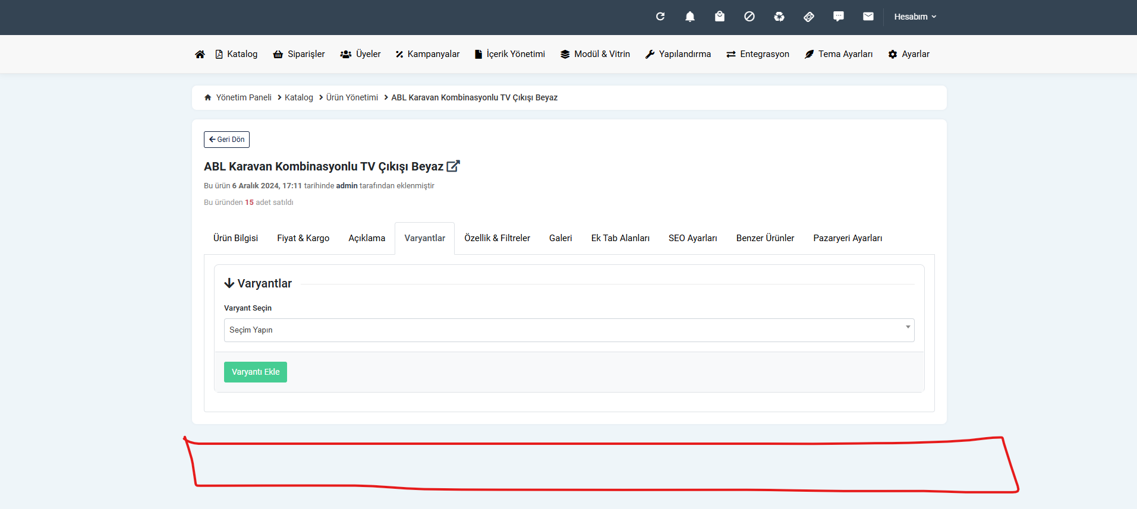Switch to the SEO Ayarları tab
The image size is (1137, 509).
[x=693, y=238]
